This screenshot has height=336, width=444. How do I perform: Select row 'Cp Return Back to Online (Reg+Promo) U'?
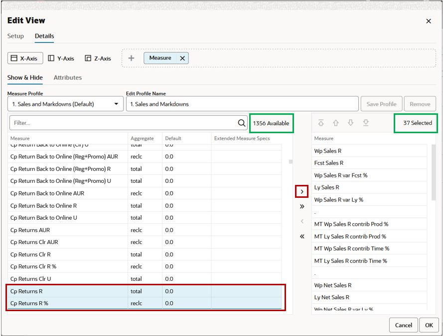tap(145, 181)
